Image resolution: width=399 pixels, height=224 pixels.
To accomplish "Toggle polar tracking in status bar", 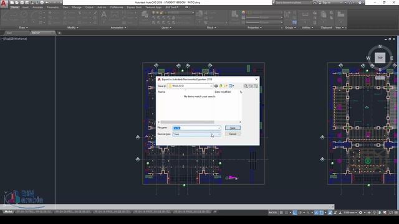I will pos(300,213).
